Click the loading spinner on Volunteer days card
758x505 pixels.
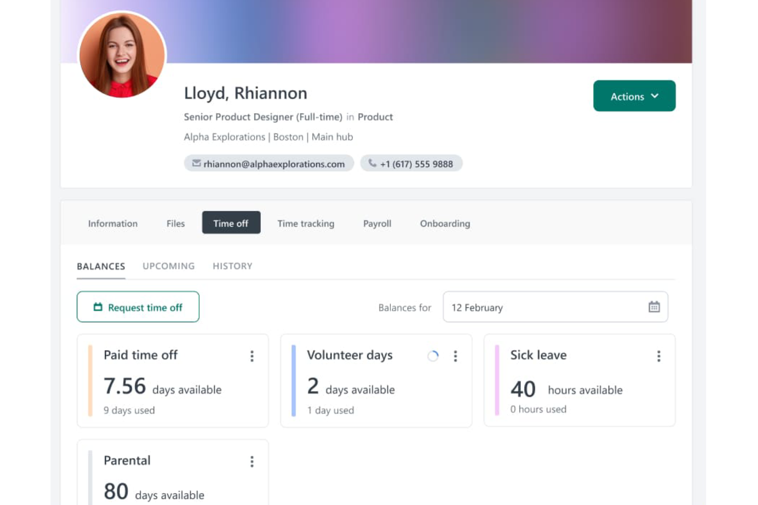coord(433,356)
